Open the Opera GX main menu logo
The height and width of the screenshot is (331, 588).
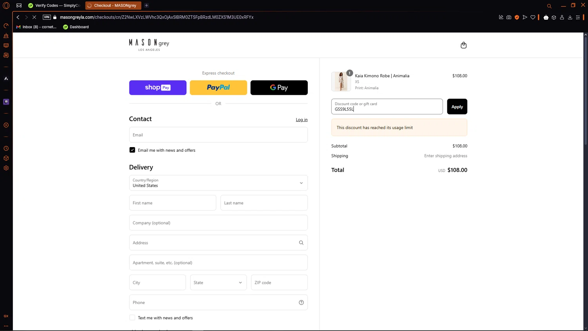[x=6, y=5]
